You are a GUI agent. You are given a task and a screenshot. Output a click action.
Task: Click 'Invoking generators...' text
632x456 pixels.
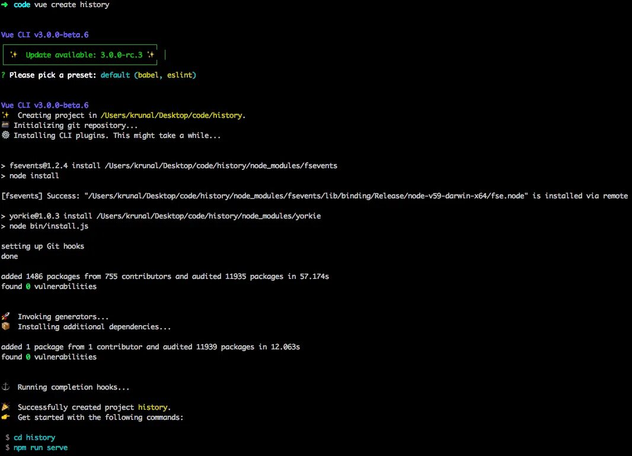63,316
